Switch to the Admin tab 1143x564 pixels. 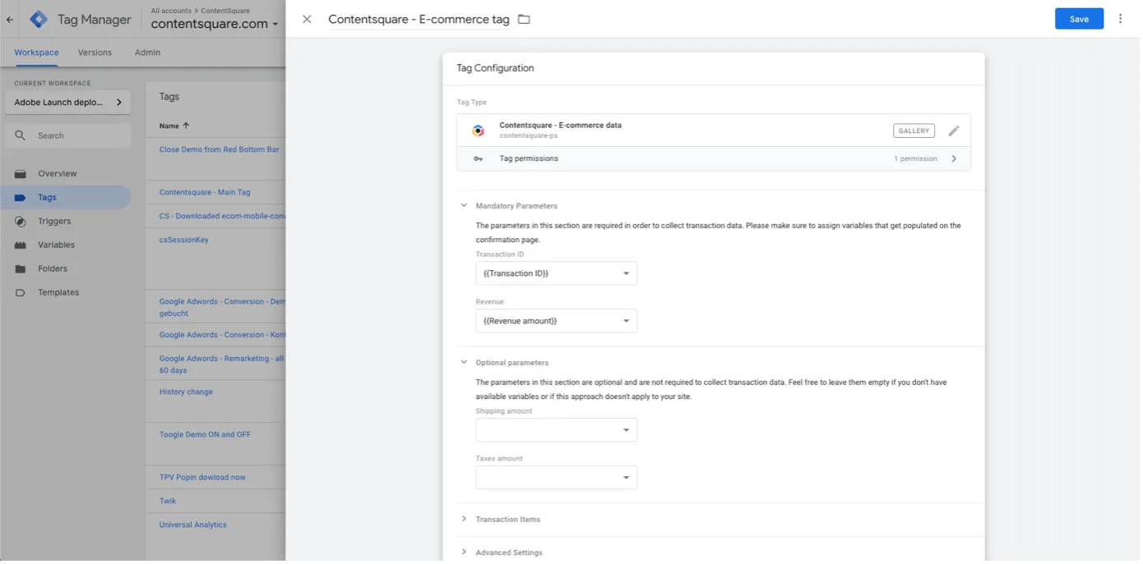(x=147, y=53)
